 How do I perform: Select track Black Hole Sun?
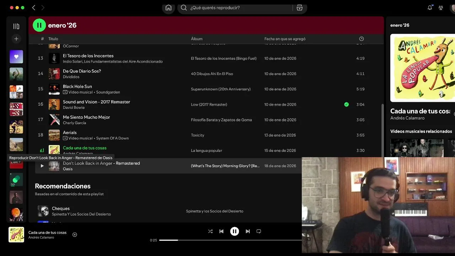tap(77, 86)
